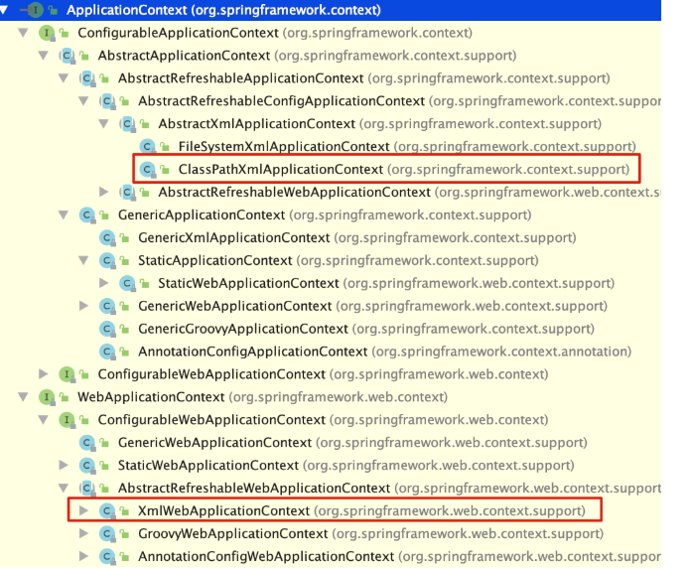Screen dimensions: 691x569
Task: Select the GenericApplicationContext row text
Action: click(325, 215)
